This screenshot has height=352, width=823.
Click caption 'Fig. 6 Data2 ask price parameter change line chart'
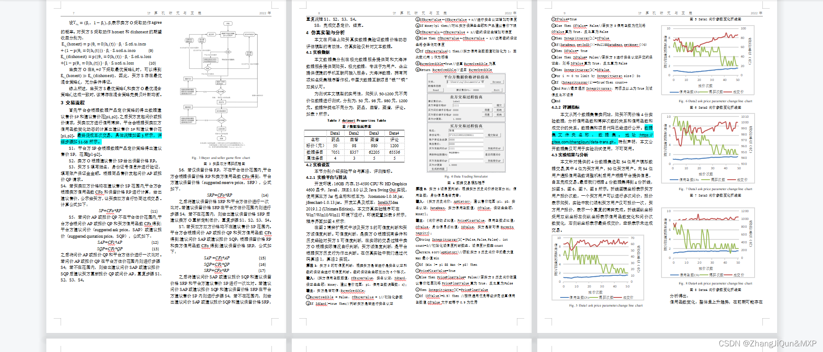pos(715,101)
